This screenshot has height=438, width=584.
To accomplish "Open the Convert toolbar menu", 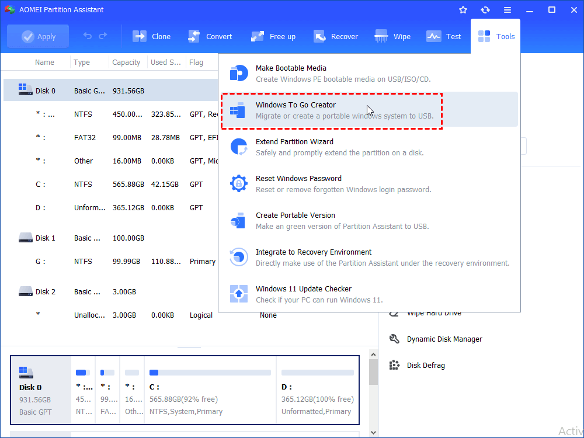I will pyautogui.click(x=210, y=36).
